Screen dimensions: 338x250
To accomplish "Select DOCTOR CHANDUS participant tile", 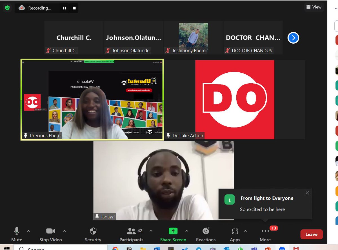I will [x=253, y=37].
